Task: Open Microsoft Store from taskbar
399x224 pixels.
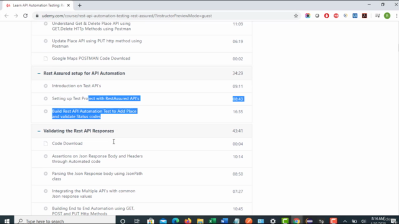Action: [x=151, y=221]
